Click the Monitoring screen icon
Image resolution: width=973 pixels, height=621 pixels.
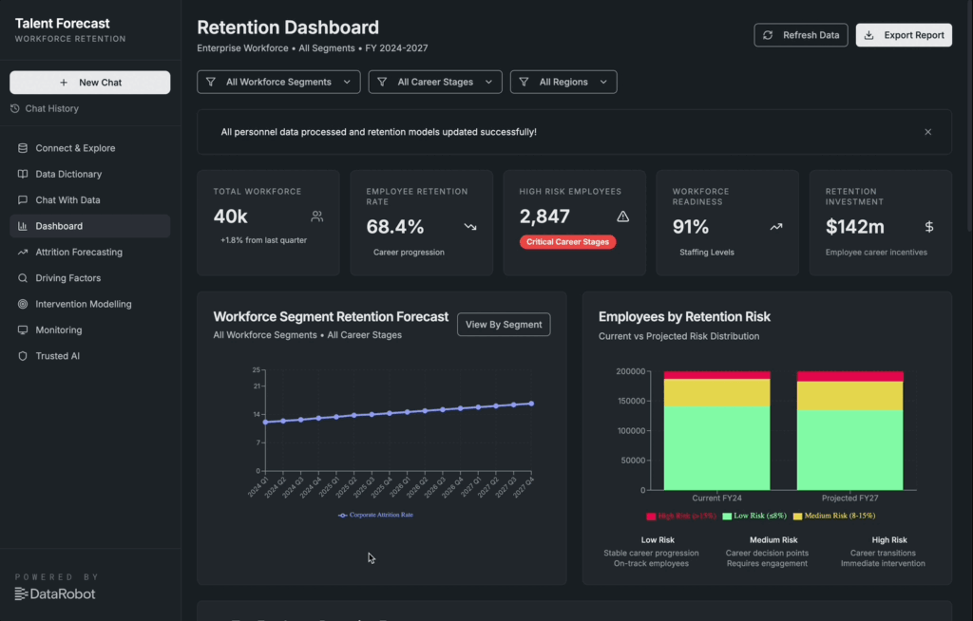(23, 330)
